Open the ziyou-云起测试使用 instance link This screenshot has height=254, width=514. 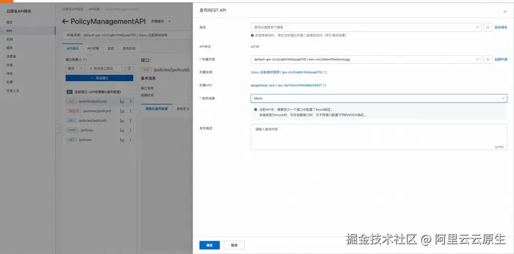(x=286, y=72)
